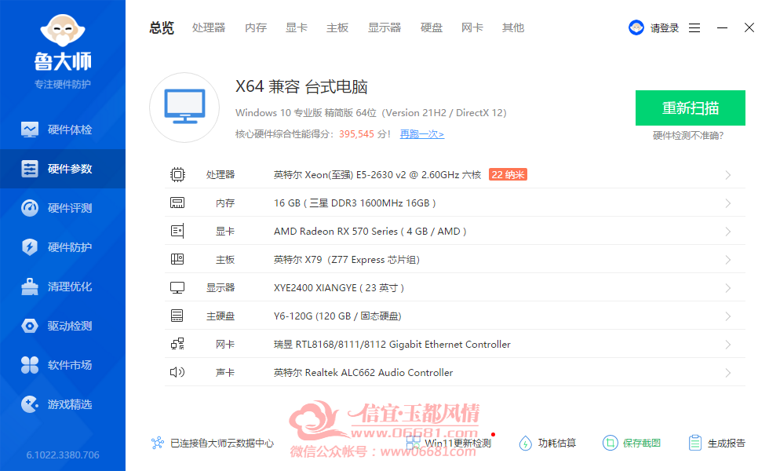The width and height of the screenshot is (769, 471).
Task: Expand the 显示器 row chevron
Action: pos(728,288)
